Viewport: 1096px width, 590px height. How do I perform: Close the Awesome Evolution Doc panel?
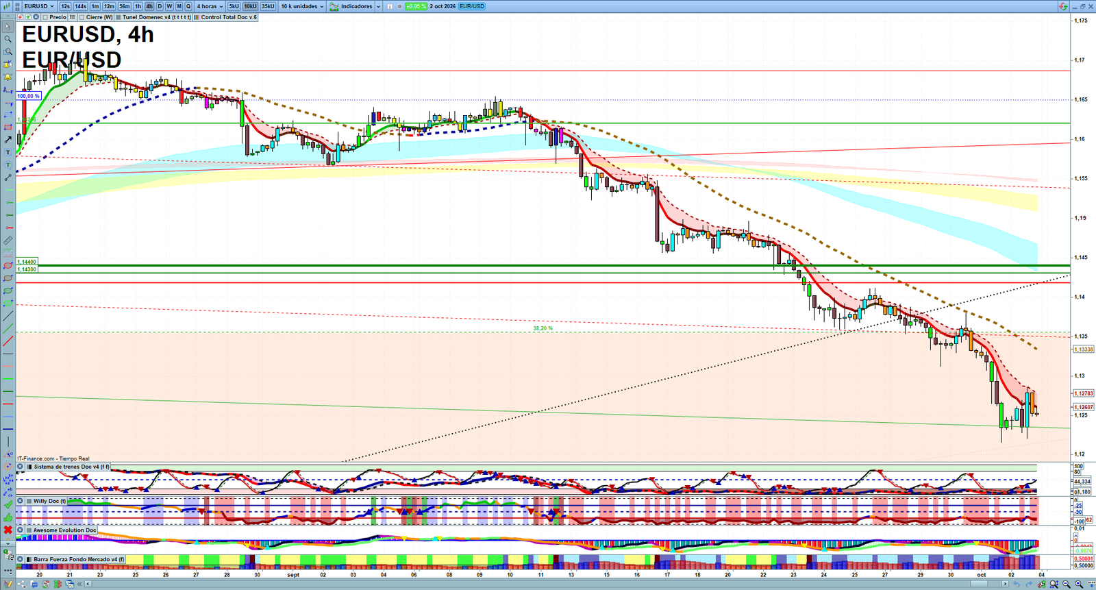coord(21,530)
